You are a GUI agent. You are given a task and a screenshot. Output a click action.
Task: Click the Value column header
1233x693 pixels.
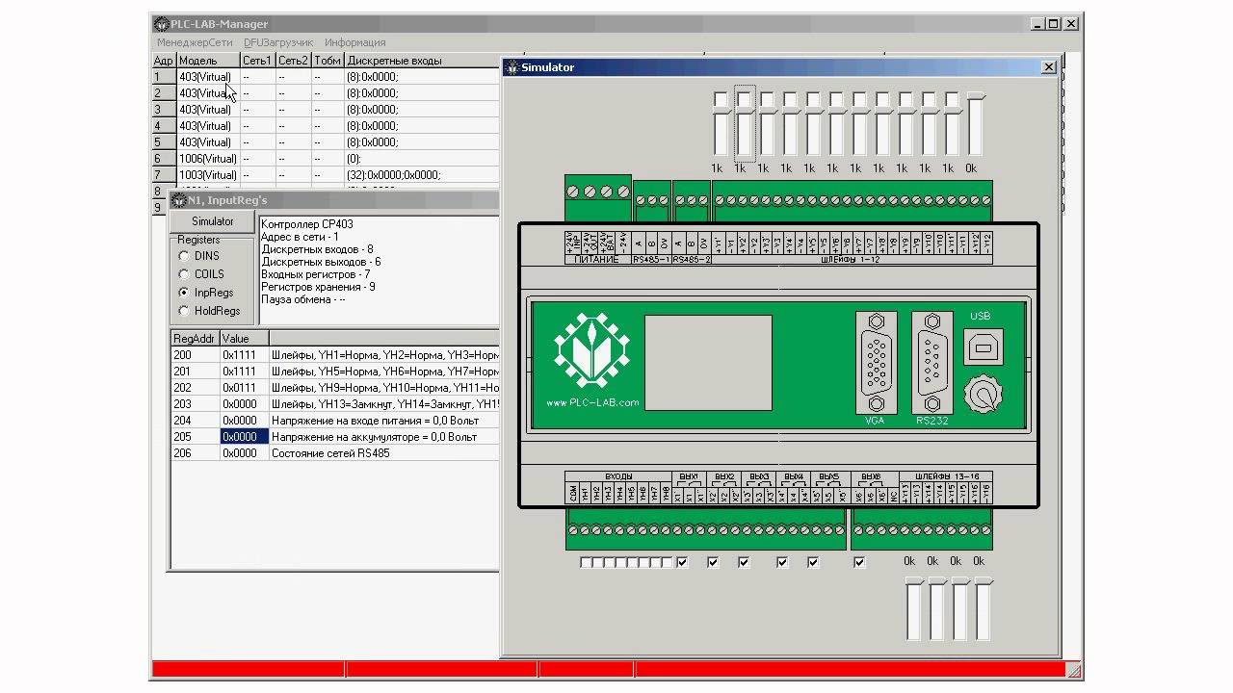pyautogui.click(x=245, y=339)
